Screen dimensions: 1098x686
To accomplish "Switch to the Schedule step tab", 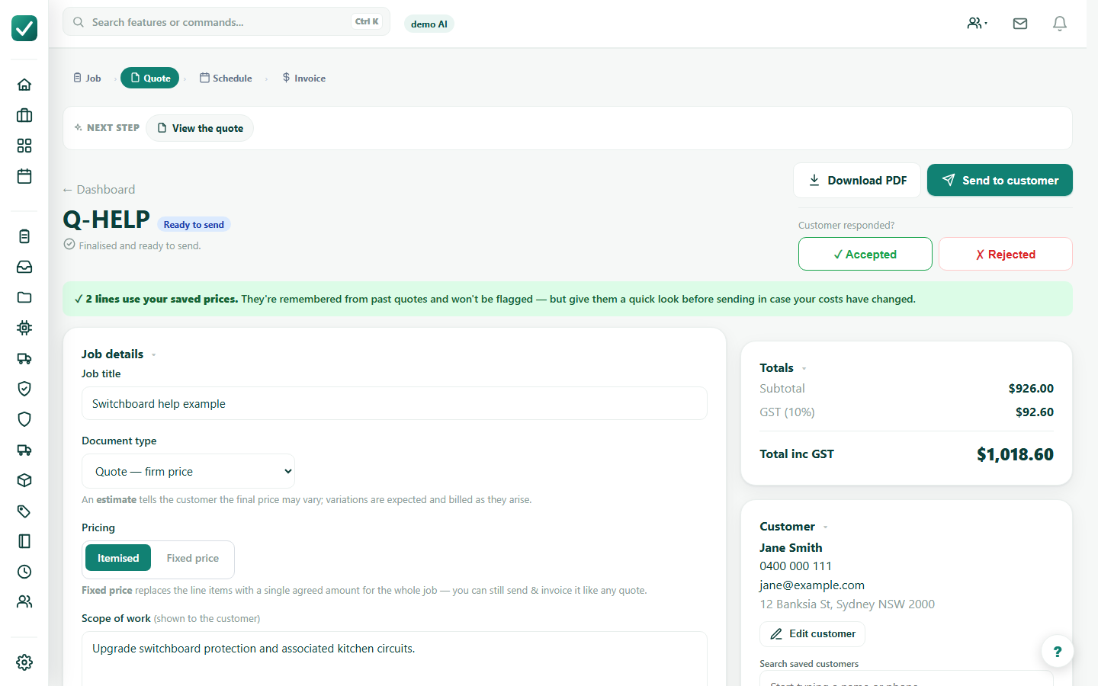I will coord(226,78).
